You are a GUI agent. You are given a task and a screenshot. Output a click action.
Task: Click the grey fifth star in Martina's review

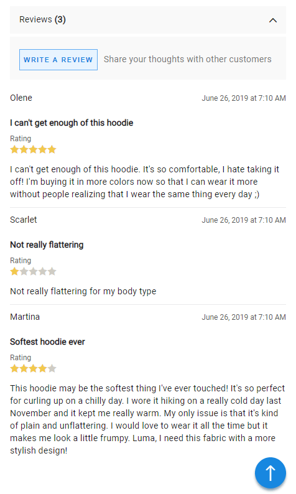click(x=52, y=368)
